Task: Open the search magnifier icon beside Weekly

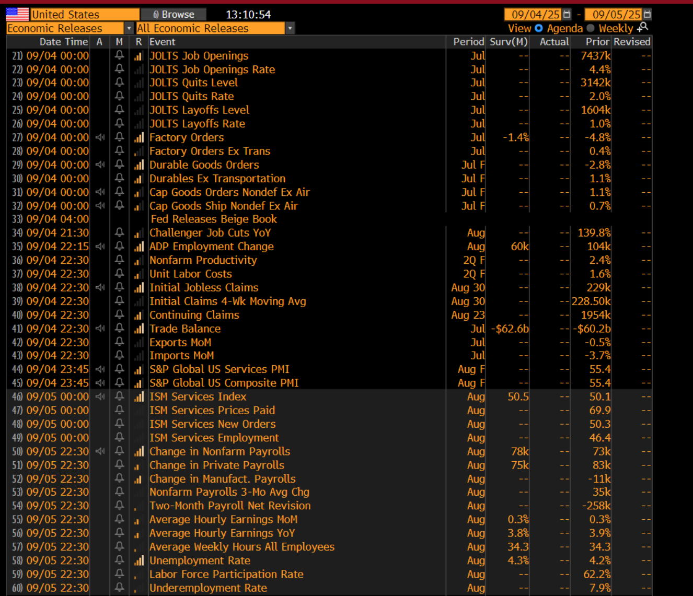Action: pyautogui.click(x=643, y=27)
